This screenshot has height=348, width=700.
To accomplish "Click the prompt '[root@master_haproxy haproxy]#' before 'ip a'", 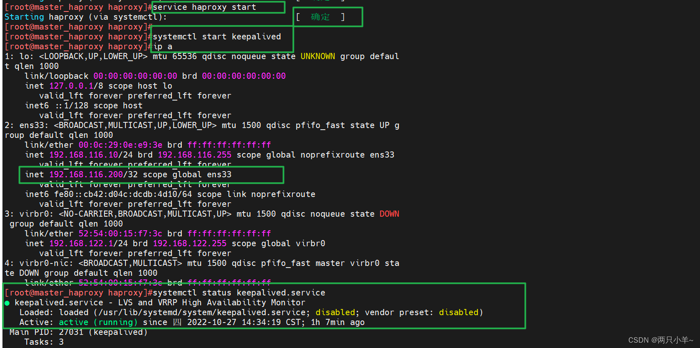I will click(79, 46).
